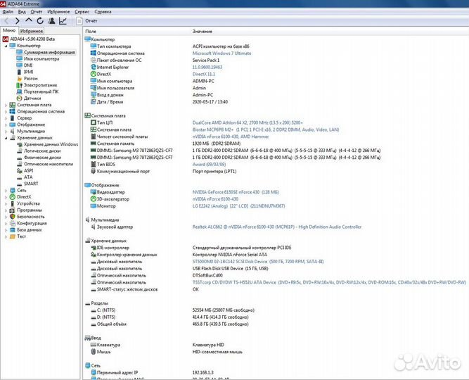Image resolution: width=469 pixels, height=380 pixels.
Task: Expand the Системная плата tree node
Action: [6, 105]
